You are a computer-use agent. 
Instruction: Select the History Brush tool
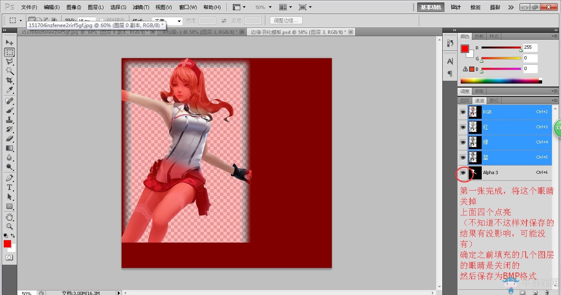tap(9, 129)
